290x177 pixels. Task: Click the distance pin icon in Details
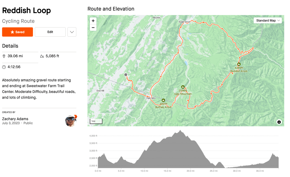tap(4, 56)
